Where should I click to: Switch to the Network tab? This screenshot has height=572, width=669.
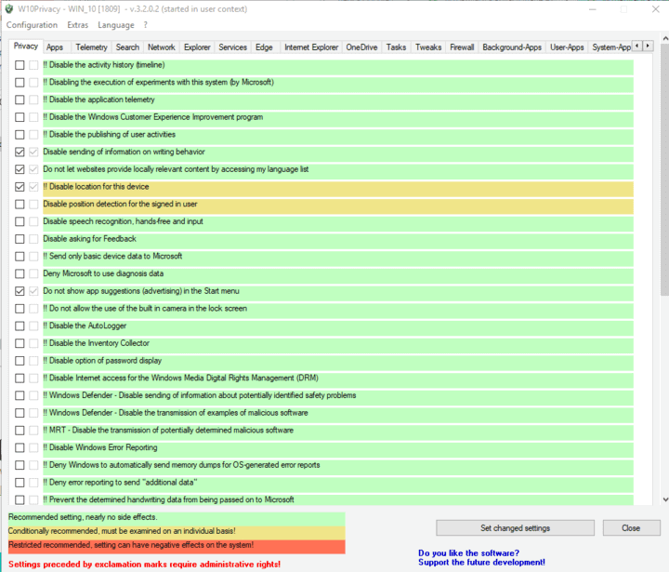(162, 47)
